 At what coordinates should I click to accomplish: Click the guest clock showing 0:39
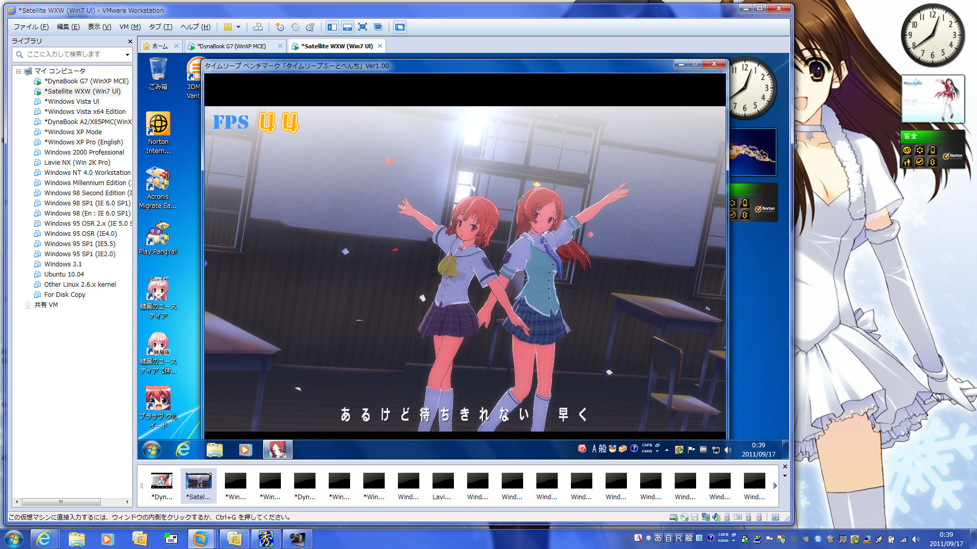758,450
